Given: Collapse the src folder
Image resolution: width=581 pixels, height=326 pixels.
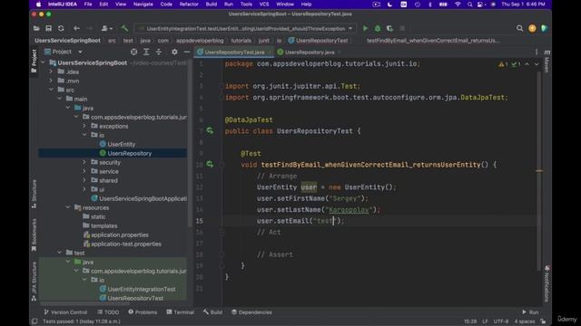Looking at the screenshot, I should coord(51,90).
